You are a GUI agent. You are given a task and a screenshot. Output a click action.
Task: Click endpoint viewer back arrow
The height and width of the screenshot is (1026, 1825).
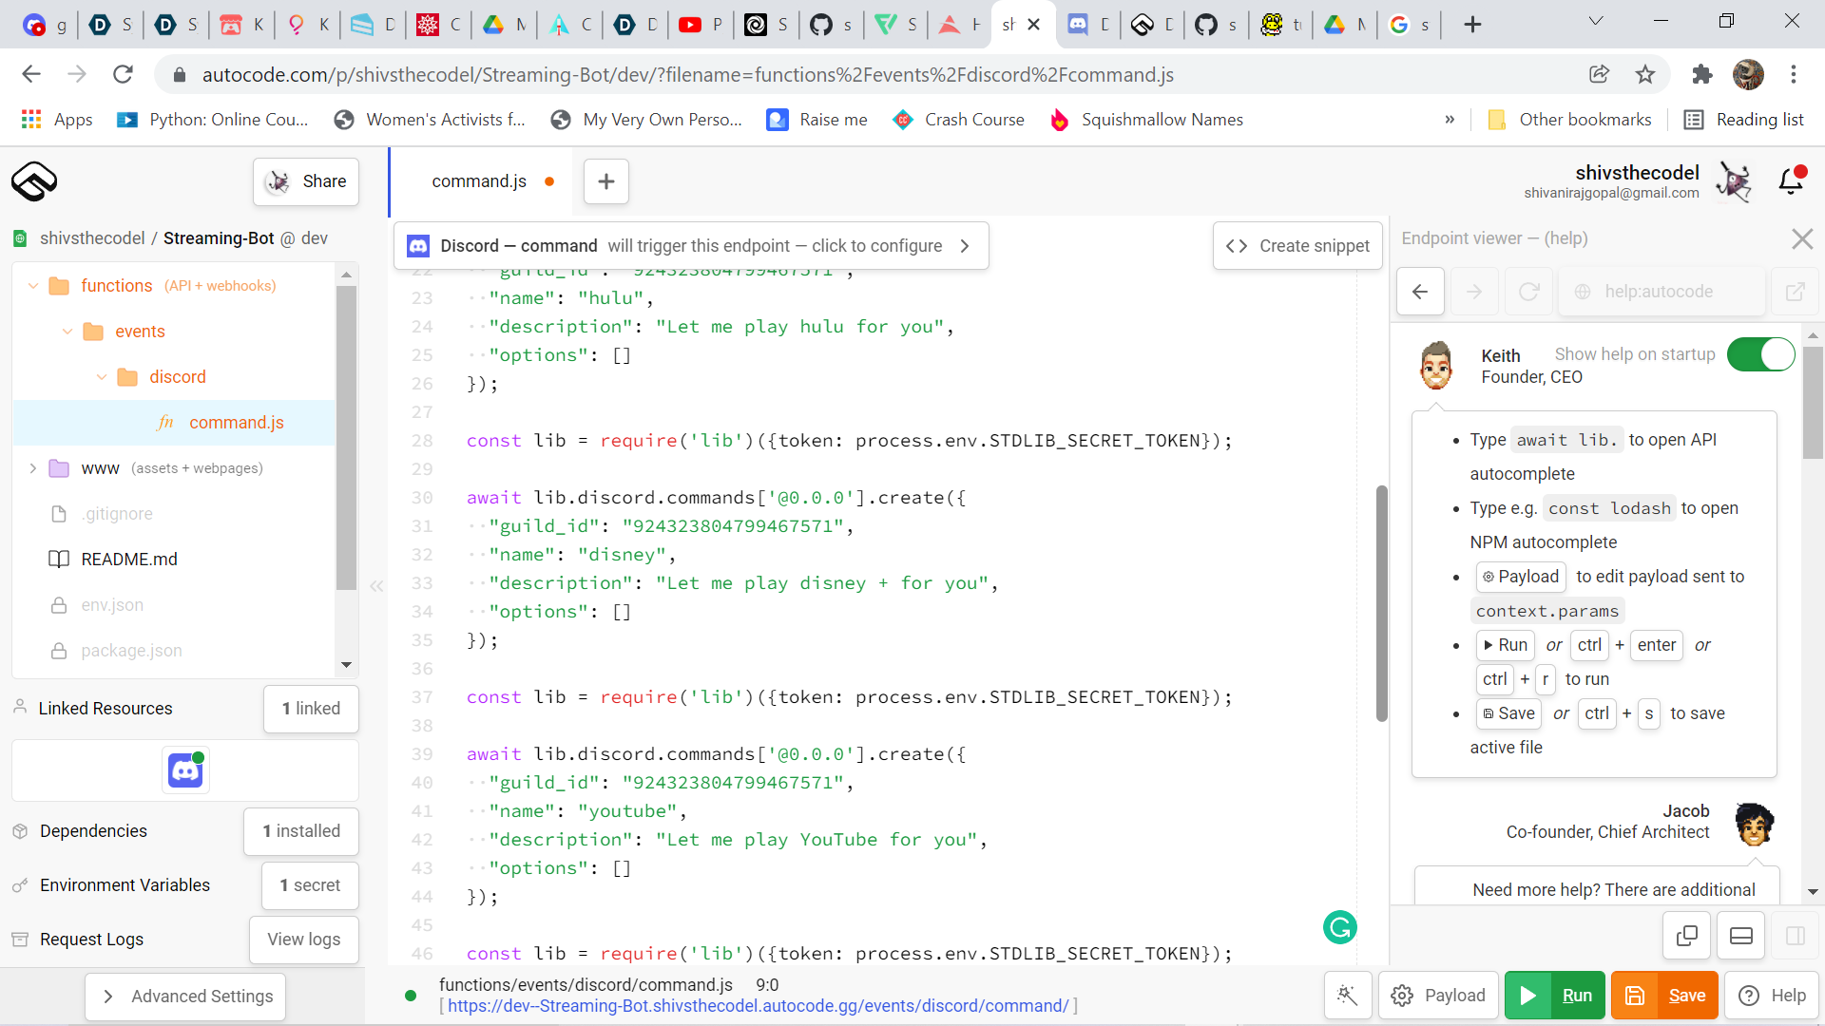(1420, 292)
